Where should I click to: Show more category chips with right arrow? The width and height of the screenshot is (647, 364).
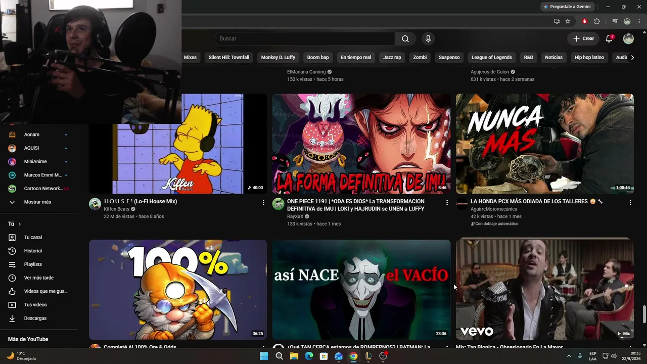(632, 58)
